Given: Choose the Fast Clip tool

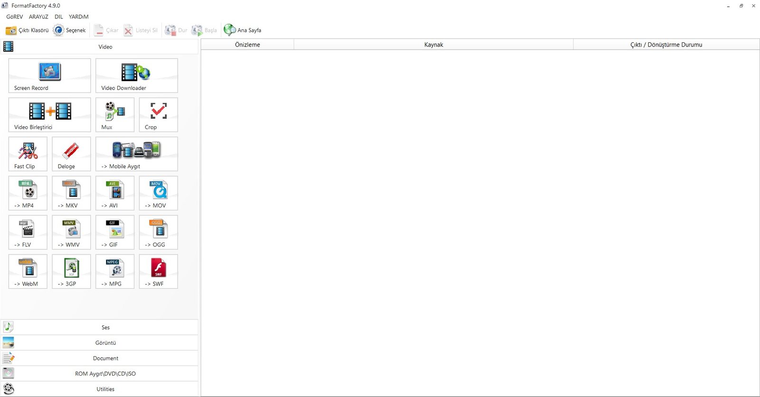Looking at the screenshot, I should [x=28, y=154].
